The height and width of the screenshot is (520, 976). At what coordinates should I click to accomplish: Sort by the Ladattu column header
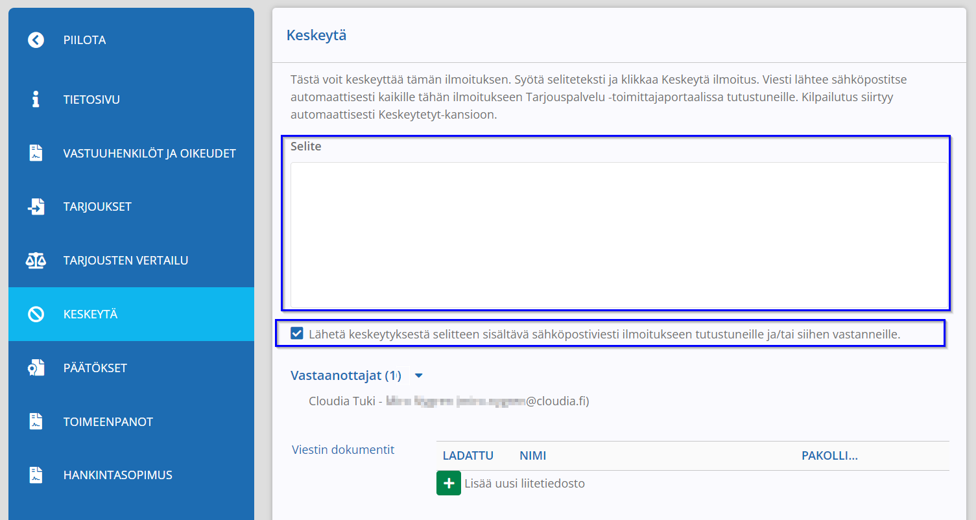click(x=468, y=456)
